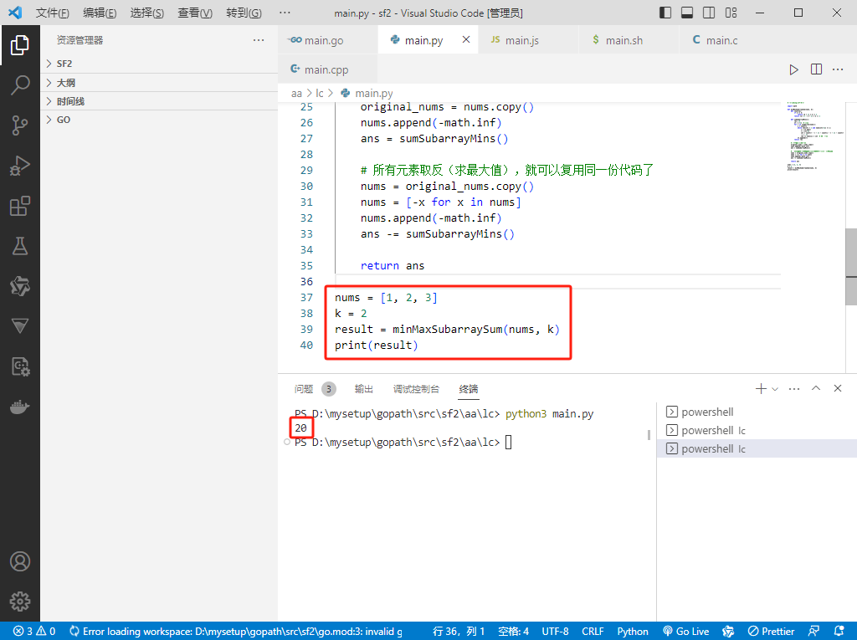Screen dimensions: 857x640
Task: Toggle primary sidebar layout icon
Action: [x=665, y=13]
